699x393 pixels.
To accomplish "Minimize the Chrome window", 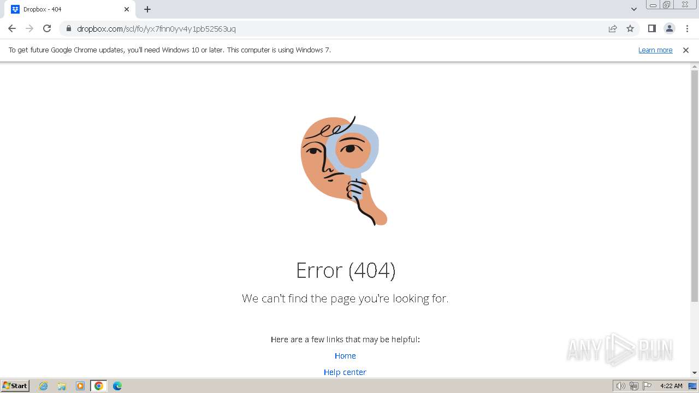I will point(653,5).
